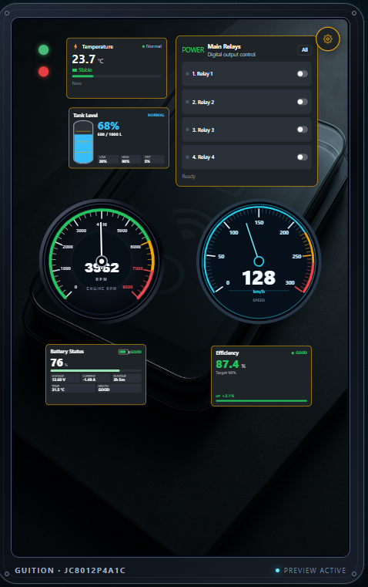Click the GOOD label in Efficiency card
Screen dimensions: 368x587
pos(301,353)
